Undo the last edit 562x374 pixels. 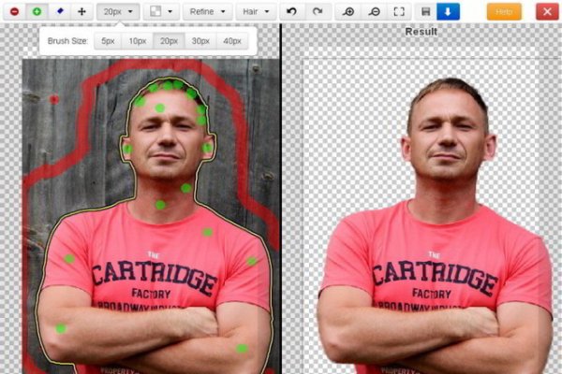[290, 12]
